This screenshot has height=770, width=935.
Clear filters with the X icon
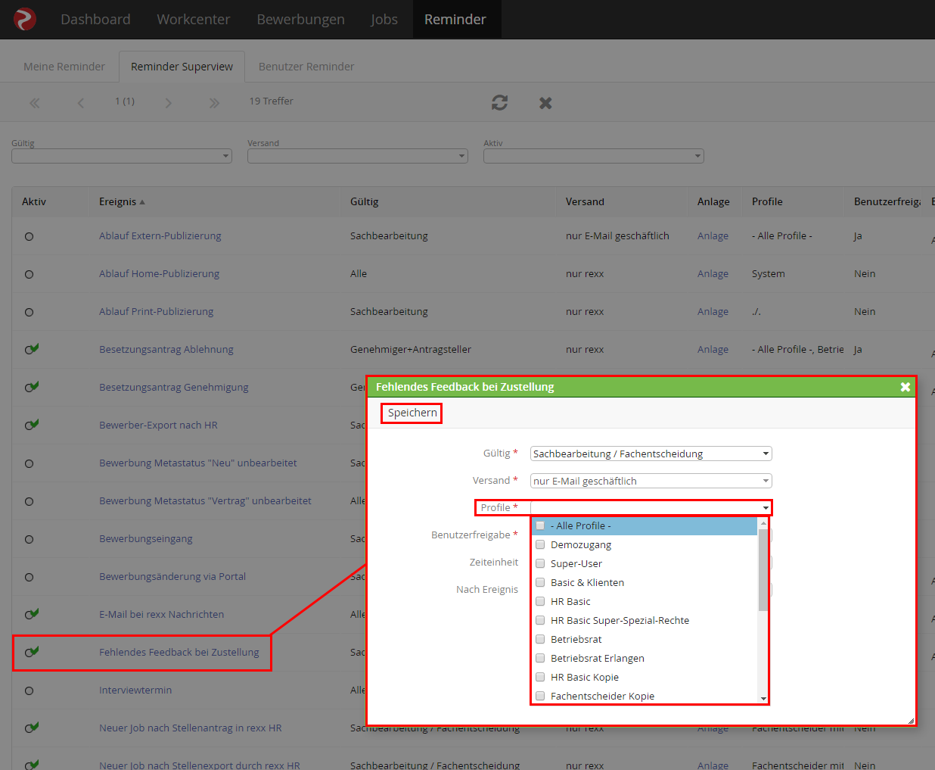click(x=545, y=102)
